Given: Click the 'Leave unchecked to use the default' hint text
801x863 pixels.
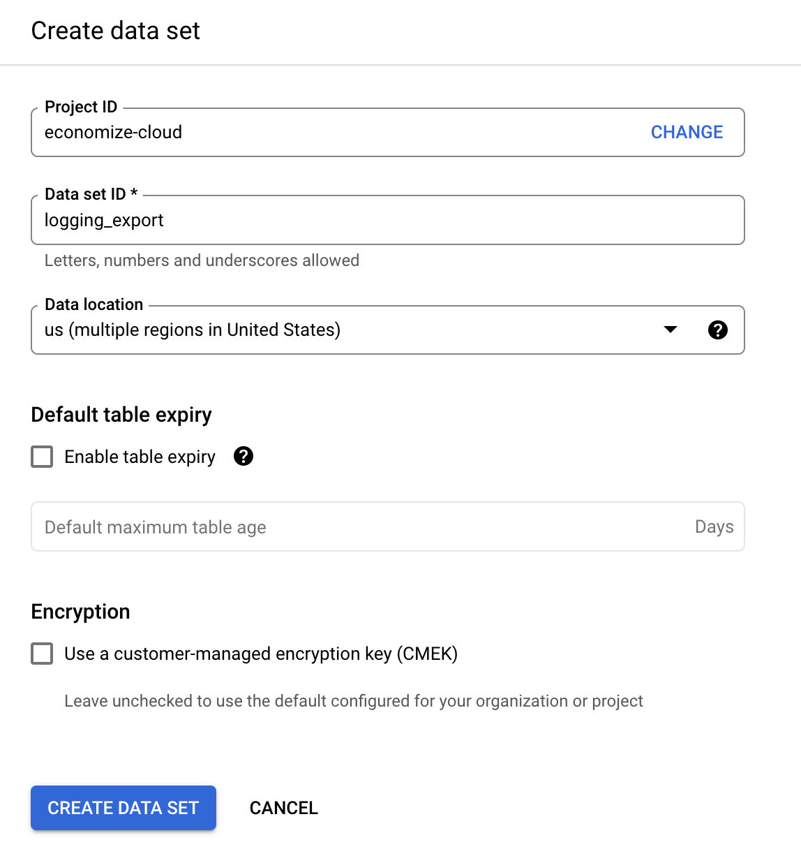Looking at the screenshot, I should [353, 701].
